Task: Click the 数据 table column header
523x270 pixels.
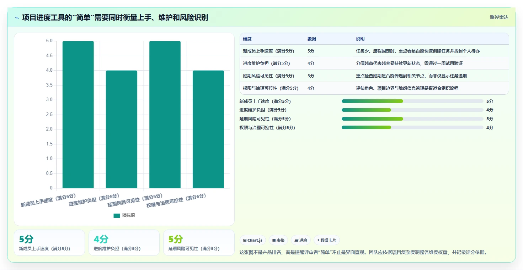Action: point(312,39)
